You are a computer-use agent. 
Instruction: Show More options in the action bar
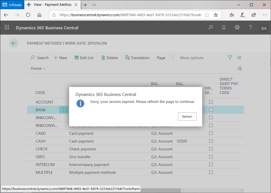pyautogui.click(x=192, y=58)
